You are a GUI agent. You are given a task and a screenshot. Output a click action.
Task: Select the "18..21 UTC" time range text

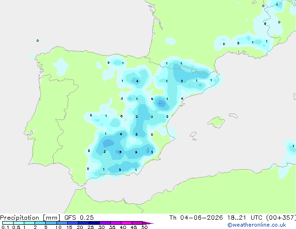click(245, 218)
